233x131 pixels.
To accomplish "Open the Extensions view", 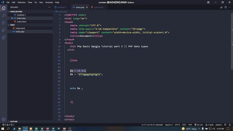I will [4, 37].
